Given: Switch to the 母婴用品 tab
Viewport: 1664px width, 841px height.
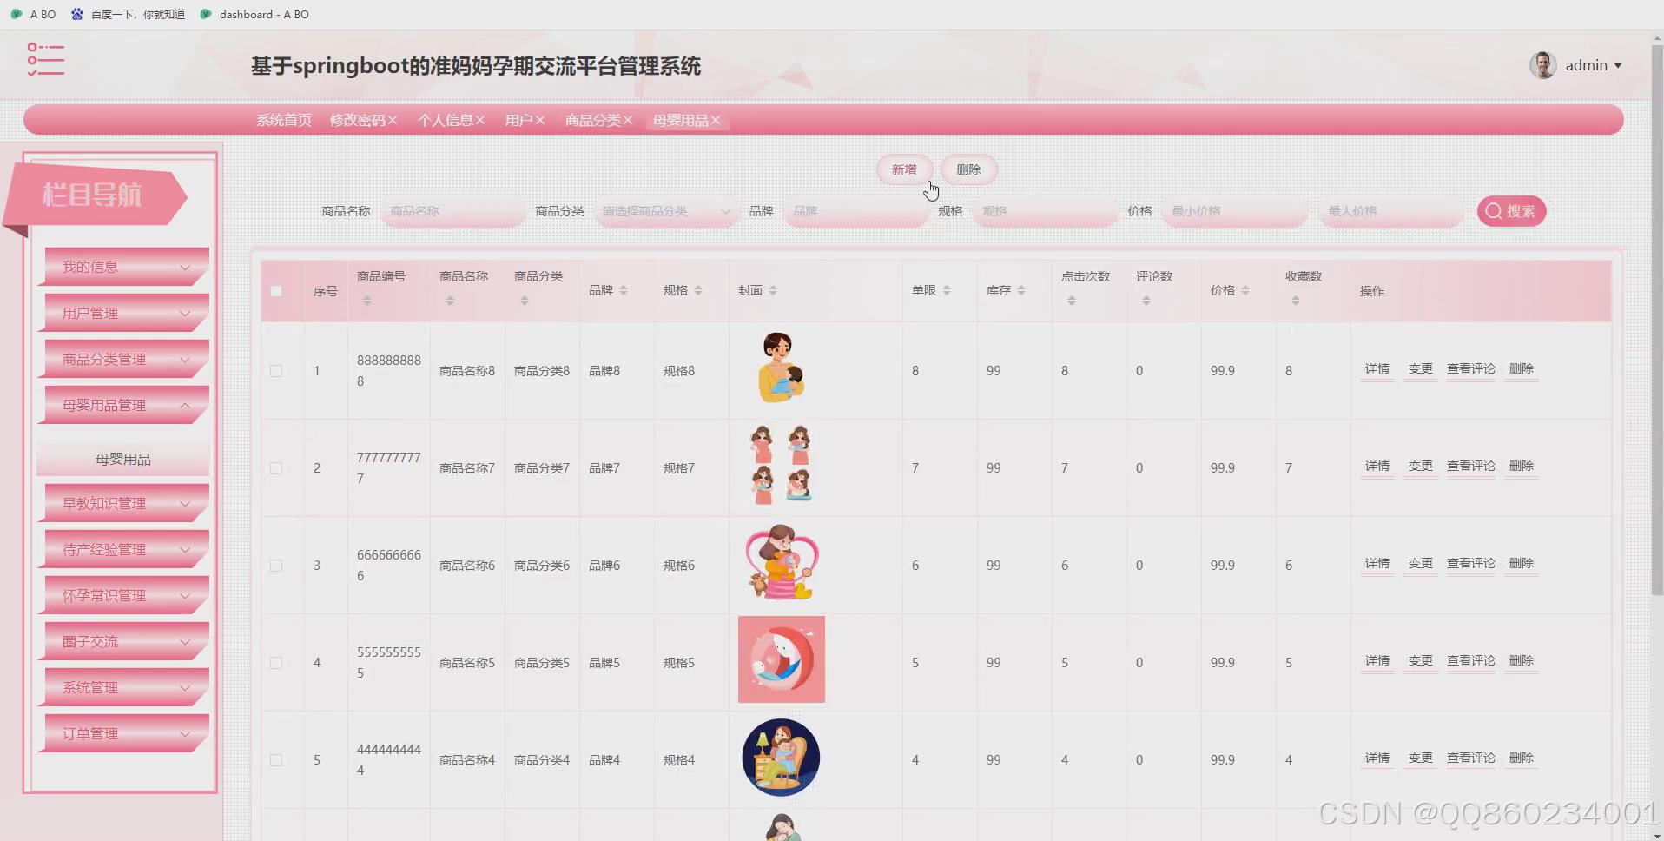Looking at the screenshot, I should pos(680,120).
